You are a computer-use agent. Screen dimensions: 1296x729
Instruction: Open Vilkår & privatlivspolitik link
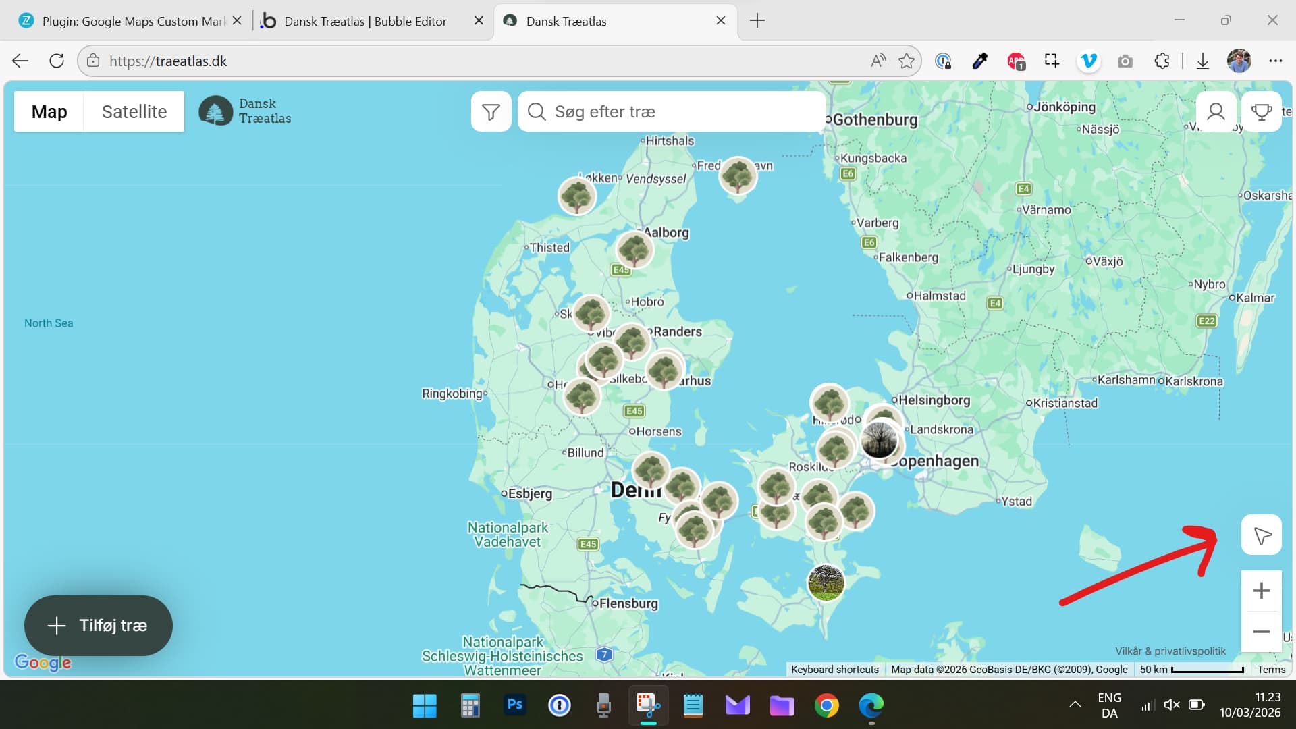coord(1170,651)
